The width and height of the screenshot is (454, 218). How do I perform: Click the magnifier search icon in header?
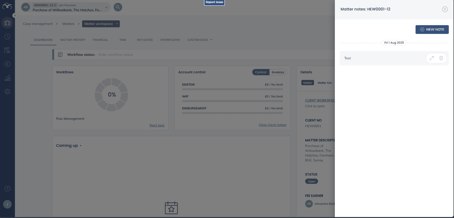coord(118,7)
